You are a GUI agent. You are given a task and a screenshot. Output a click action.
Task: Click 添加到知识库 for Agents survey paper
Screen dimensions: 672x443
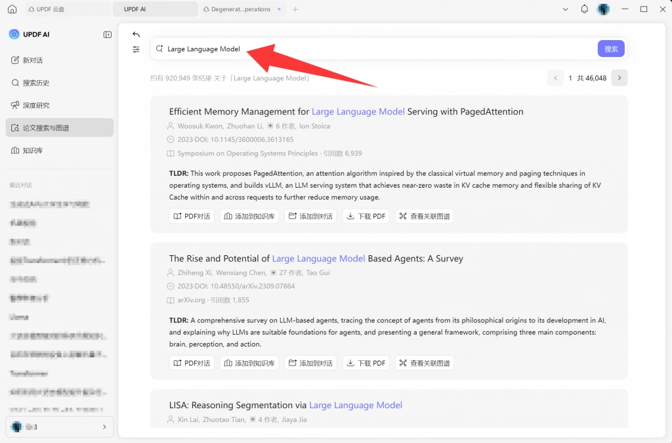tap(249, 363)
